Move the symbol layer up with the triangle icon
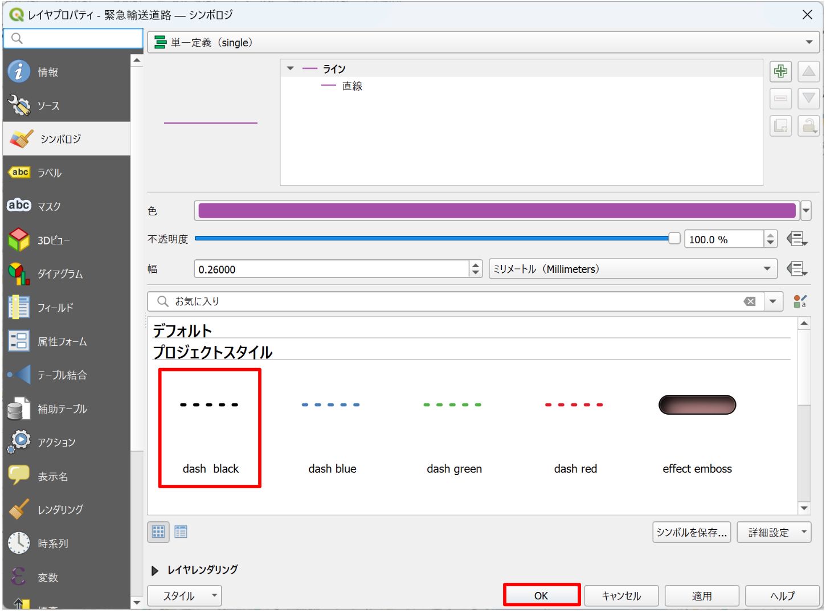 coord(808,71)
